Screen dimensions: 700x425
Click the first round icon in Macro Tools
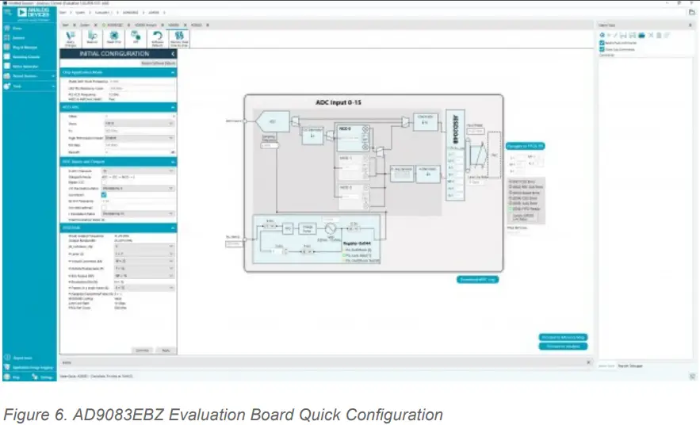(x=602, y=35)
